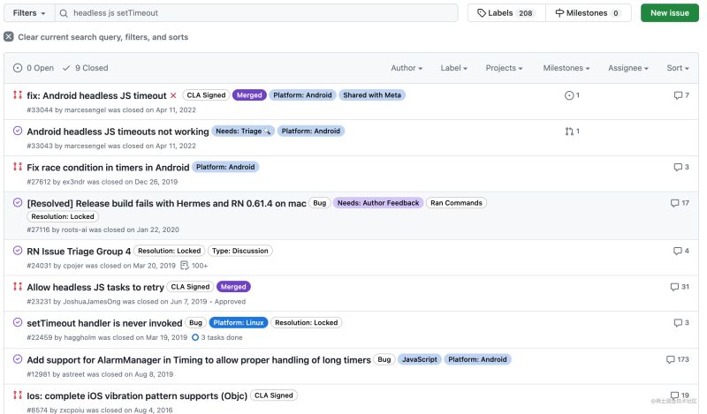Open 'Fix race condition in timers in Android'
This screenshot has width=707, height=414.
[x=108, y=168]
